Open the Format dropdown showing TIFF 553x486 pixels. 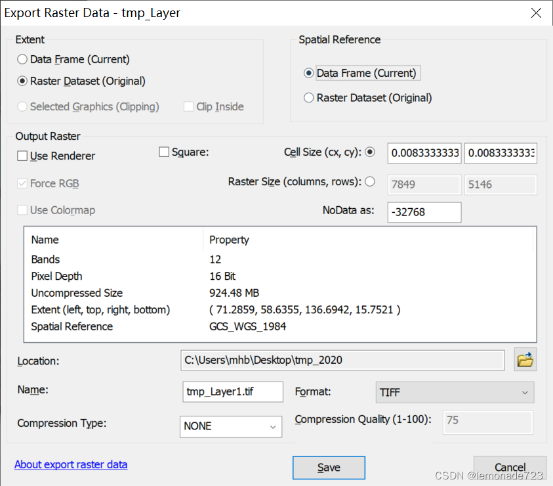pyautogui.click(x=455, y=392)
